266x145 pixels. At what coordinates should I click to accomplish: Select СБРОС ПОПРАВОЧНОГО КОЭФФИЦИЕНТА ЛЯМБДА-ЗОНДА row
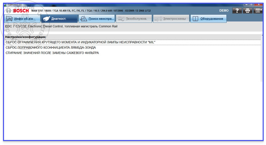pyautogui.click(x=132, y=48)
